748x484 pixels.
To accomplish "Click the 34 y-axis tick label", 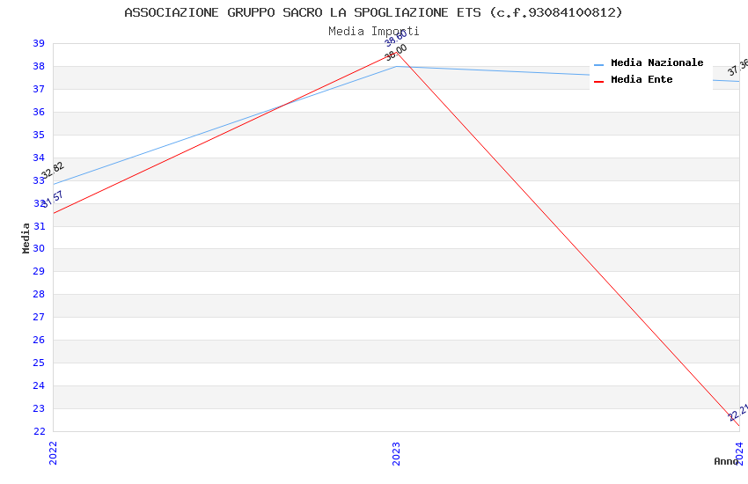I will tap(39, 158).
